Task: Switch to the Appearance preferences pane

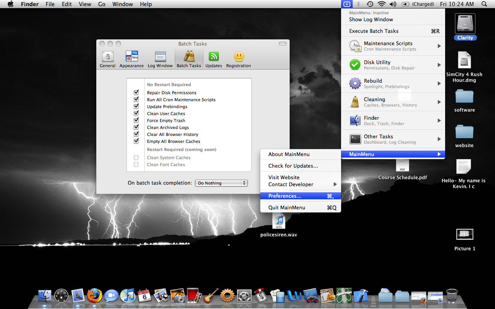Action: click(131, 59)
